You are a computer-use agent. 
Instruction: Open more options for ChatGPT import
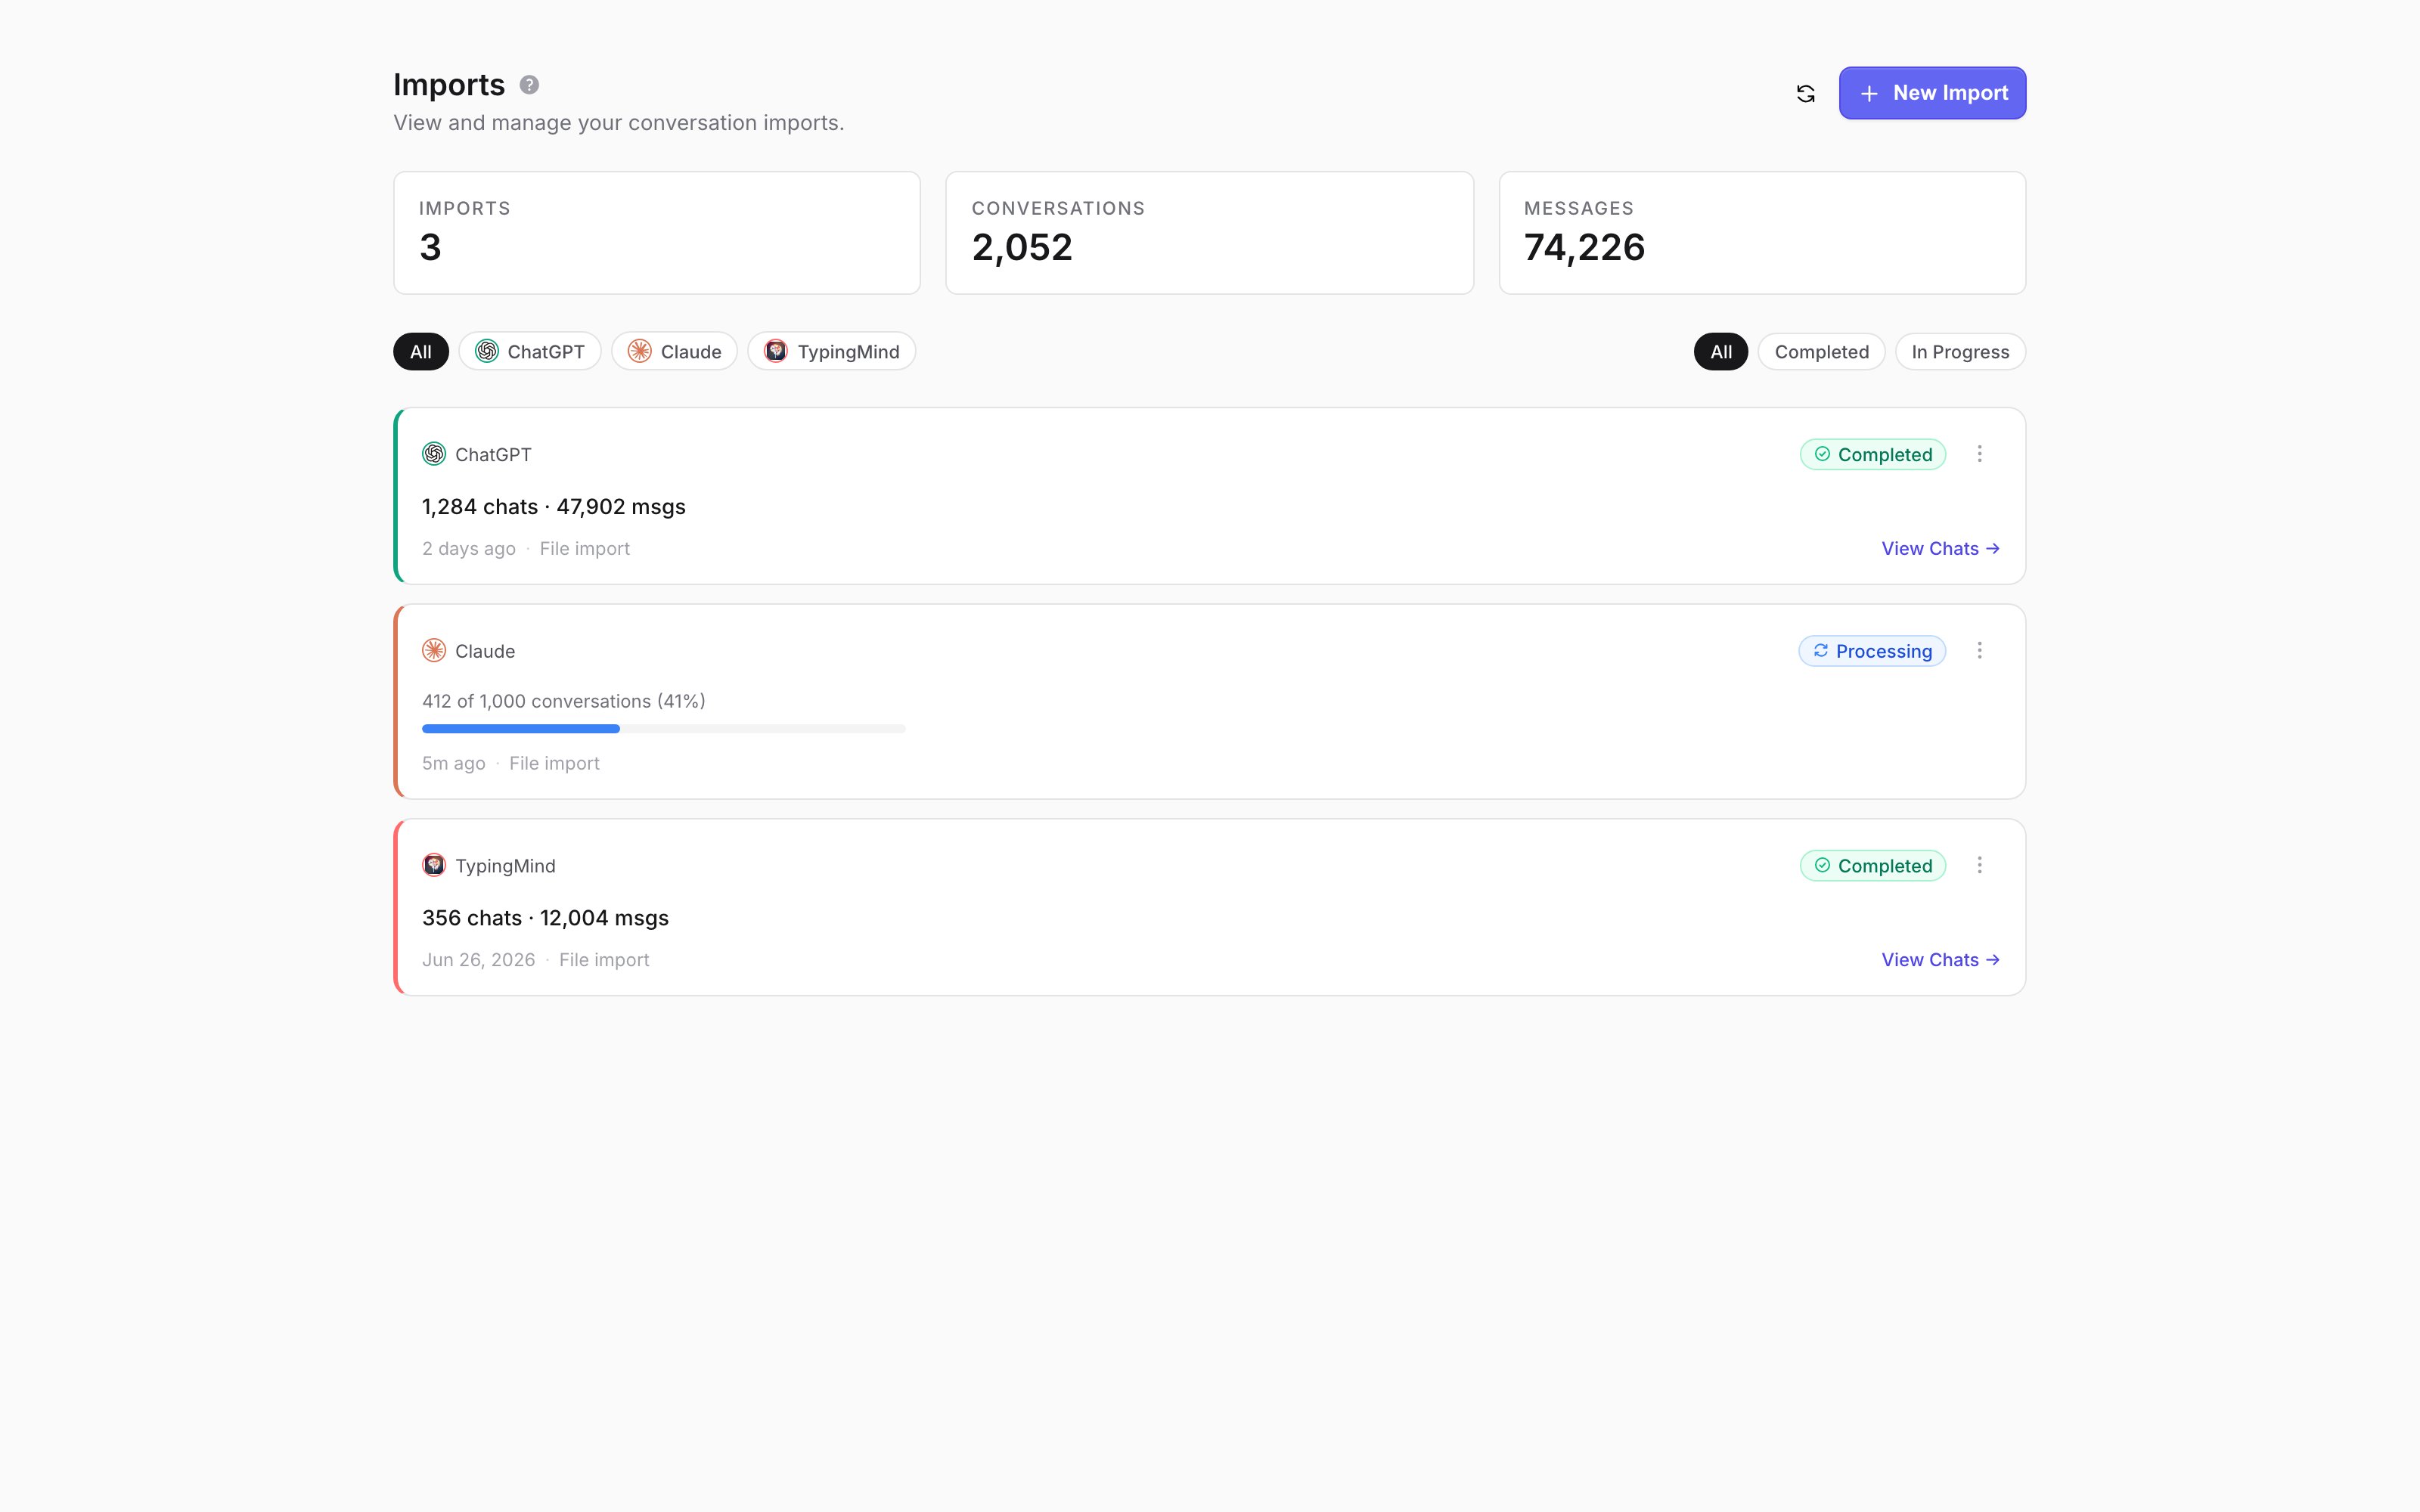point(1979,454)
